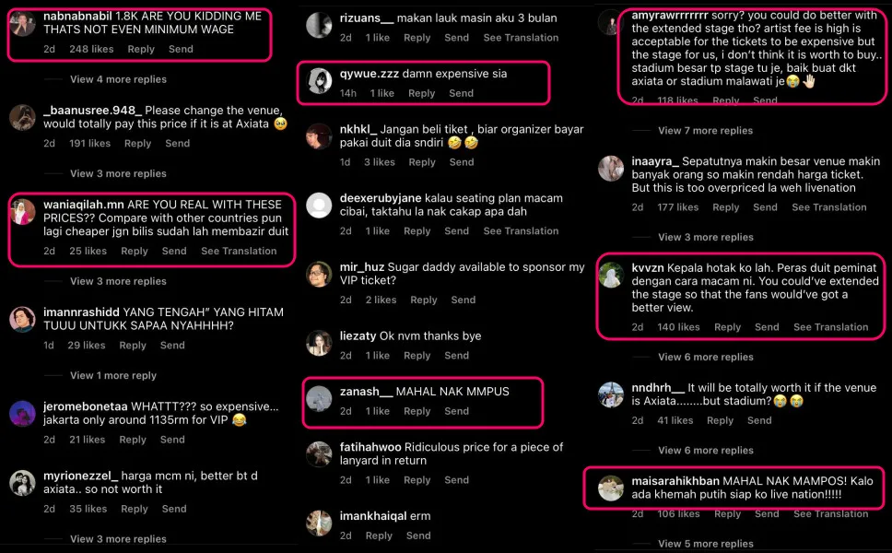This screenshot has width=892, height=553.
Task: Open fatihahwoo's profile picture
Action: [319, 453]
